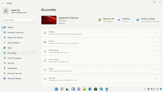163x92 pixels.
Task: Click the Time & language globe icon
Action: click(x=5, y=58)
